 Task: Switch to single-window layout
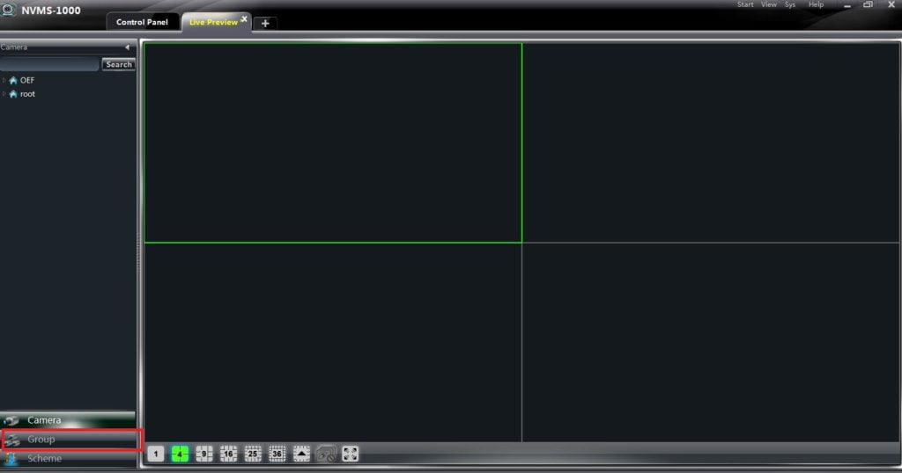155,454
